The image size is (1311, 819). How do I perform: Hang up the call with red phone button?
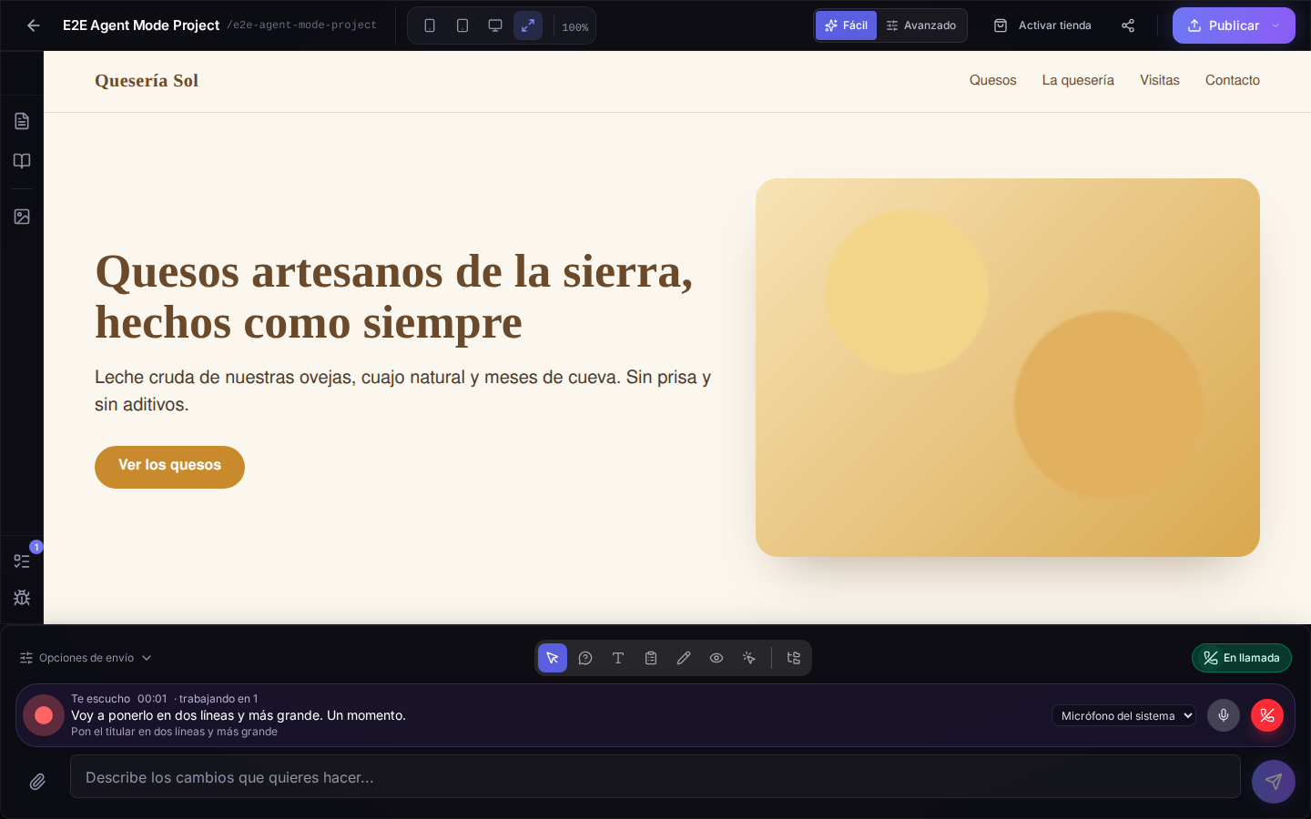(1267, 715)
